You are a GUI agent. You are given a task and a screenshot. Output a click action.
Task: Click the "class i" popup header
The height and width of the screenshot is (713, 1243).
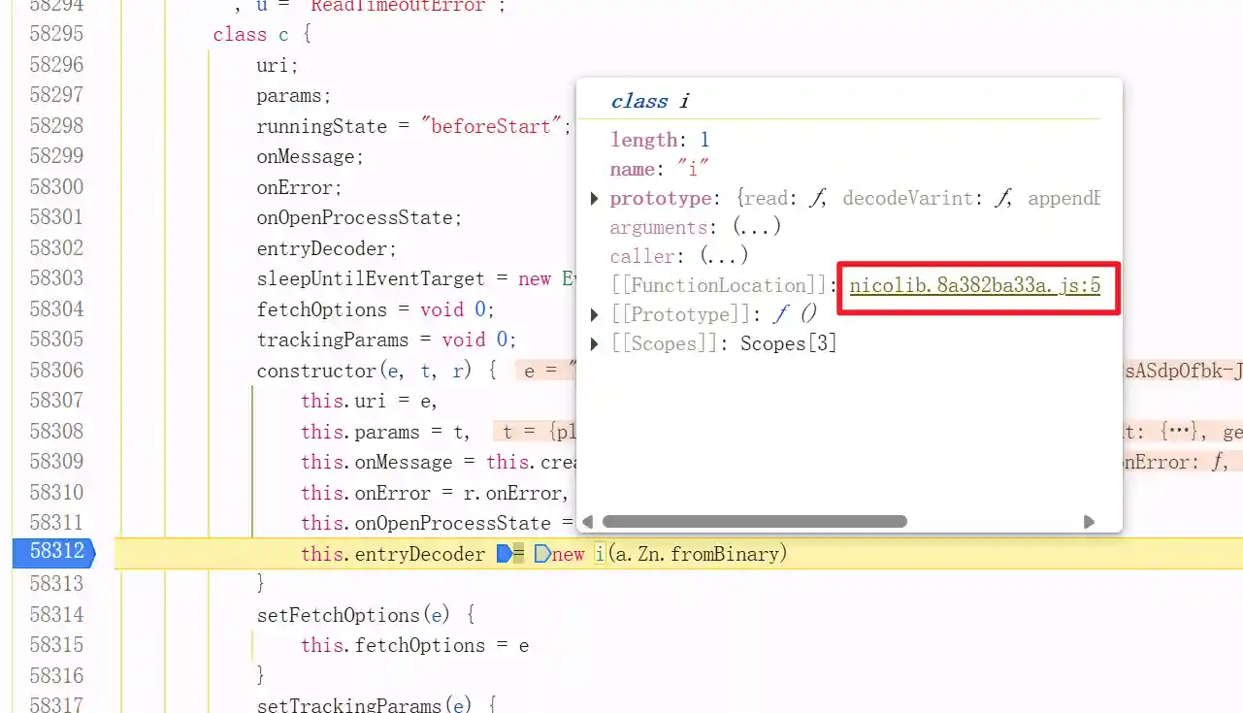[650, 102]
